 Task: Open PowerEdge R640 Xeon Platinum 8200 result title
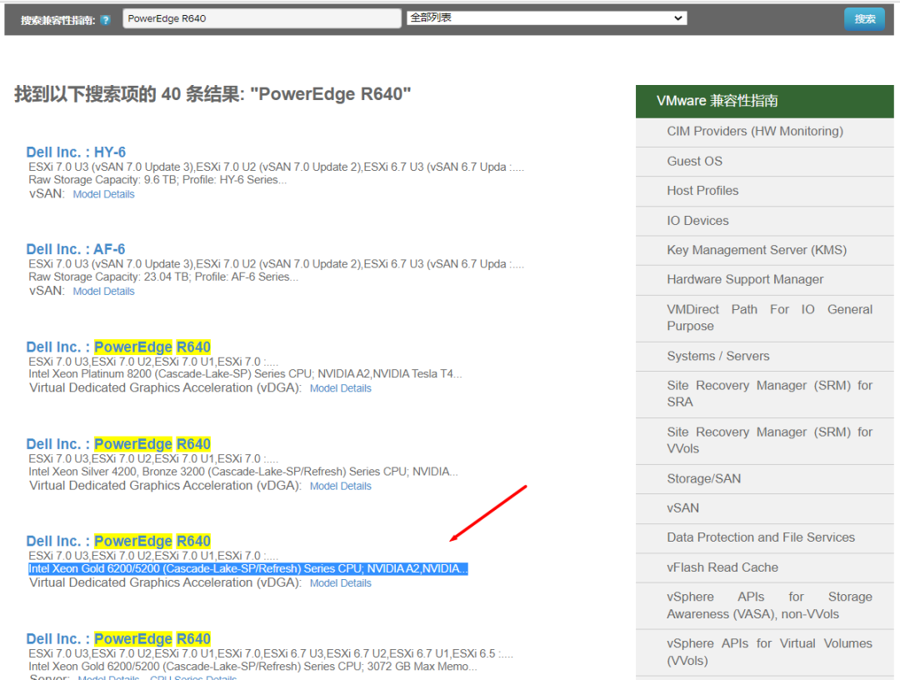118,347
